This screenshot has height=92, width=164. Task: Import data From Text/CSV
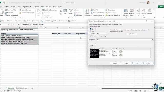tap(11, 10)
